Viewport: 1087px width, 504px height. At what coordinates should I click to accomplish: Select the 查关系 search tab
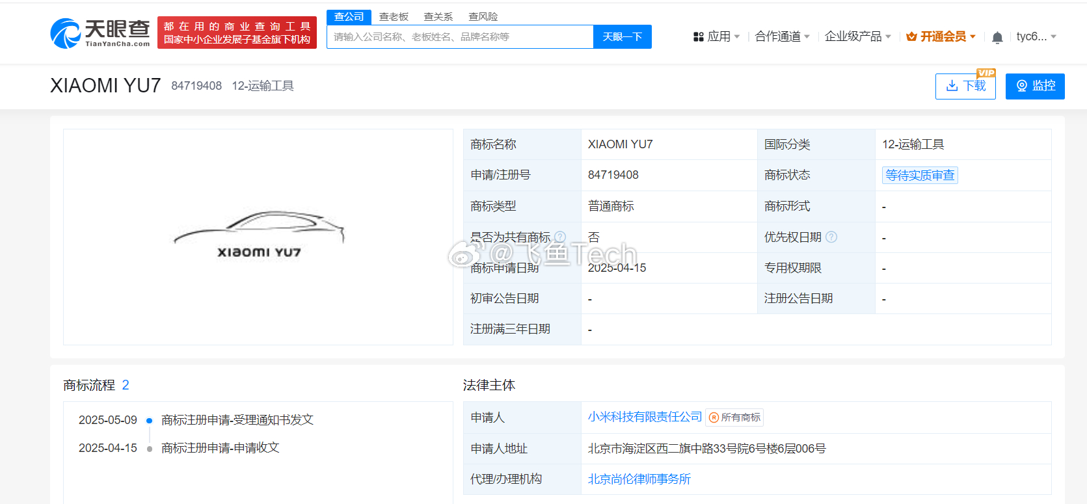click(438, 17)
